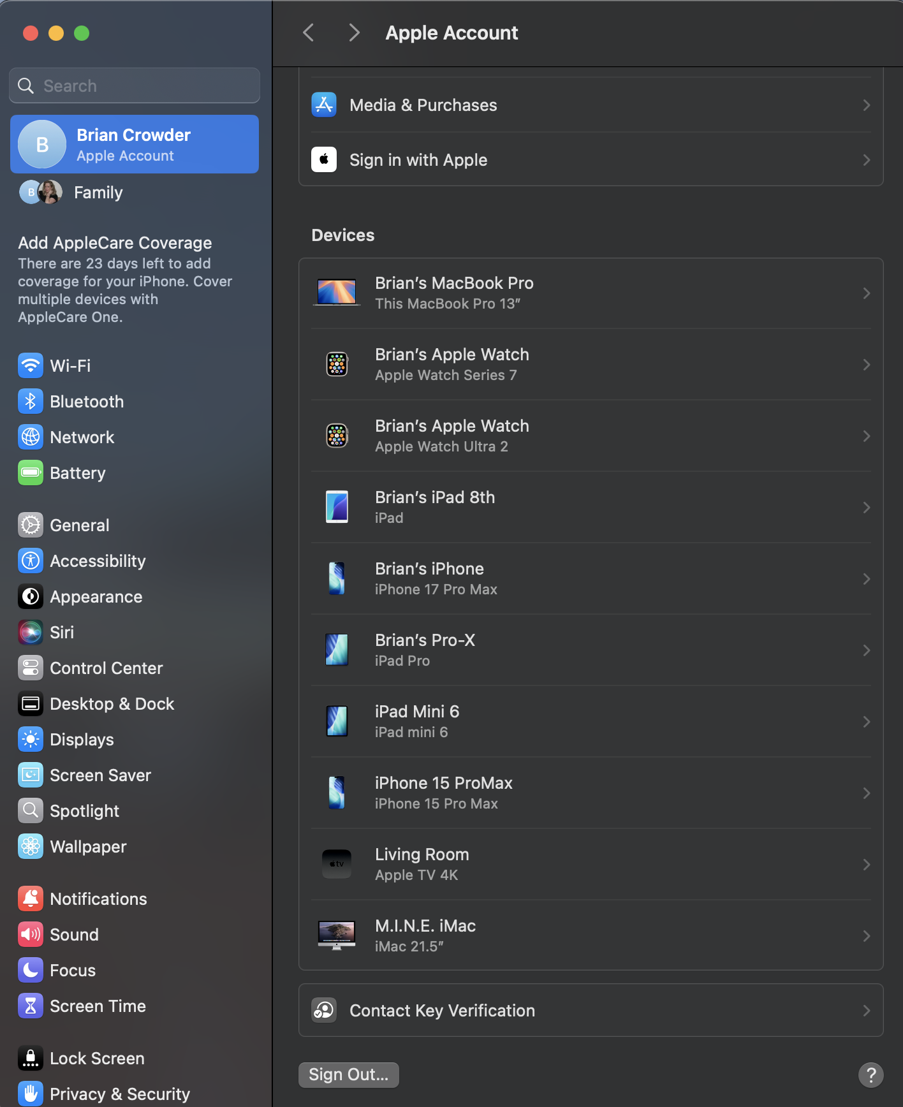Open iPhone 15 ProMax device row
903x1107 pixels.
(x=591, y=793)
